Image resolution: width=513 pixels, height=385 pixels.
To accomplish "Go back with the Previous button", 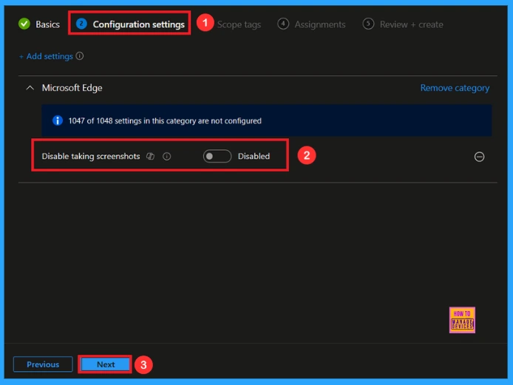I will [x=43, y=364].
